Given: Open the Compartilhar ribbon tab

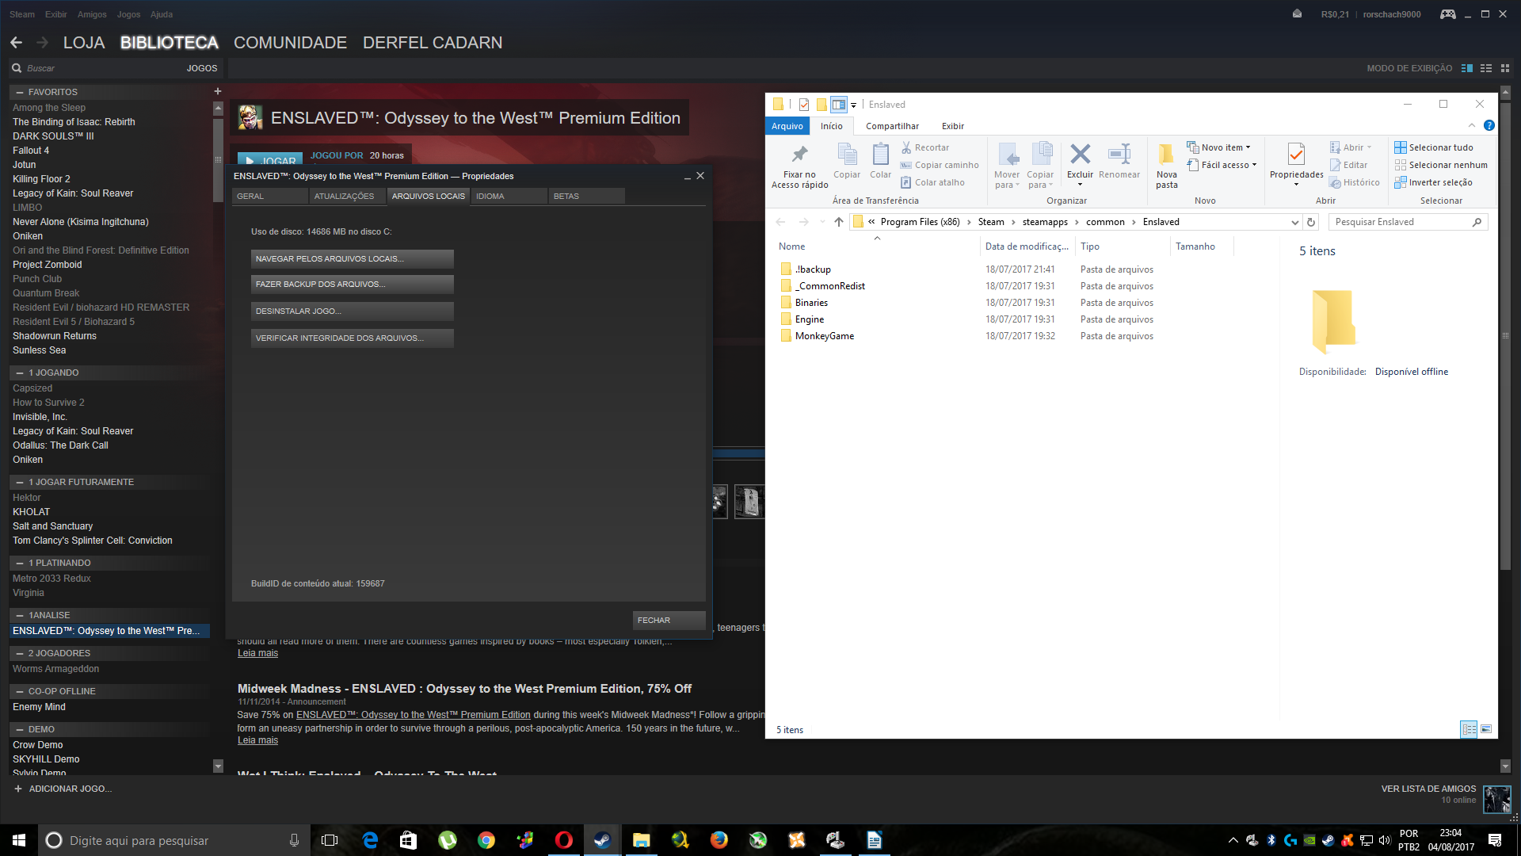Looking at the screenshot, I should coord(892,126).
